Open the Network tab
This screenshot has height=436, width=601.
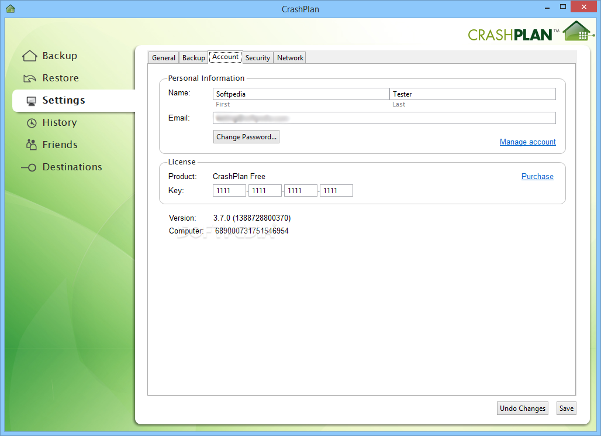[x=290, y=57]
